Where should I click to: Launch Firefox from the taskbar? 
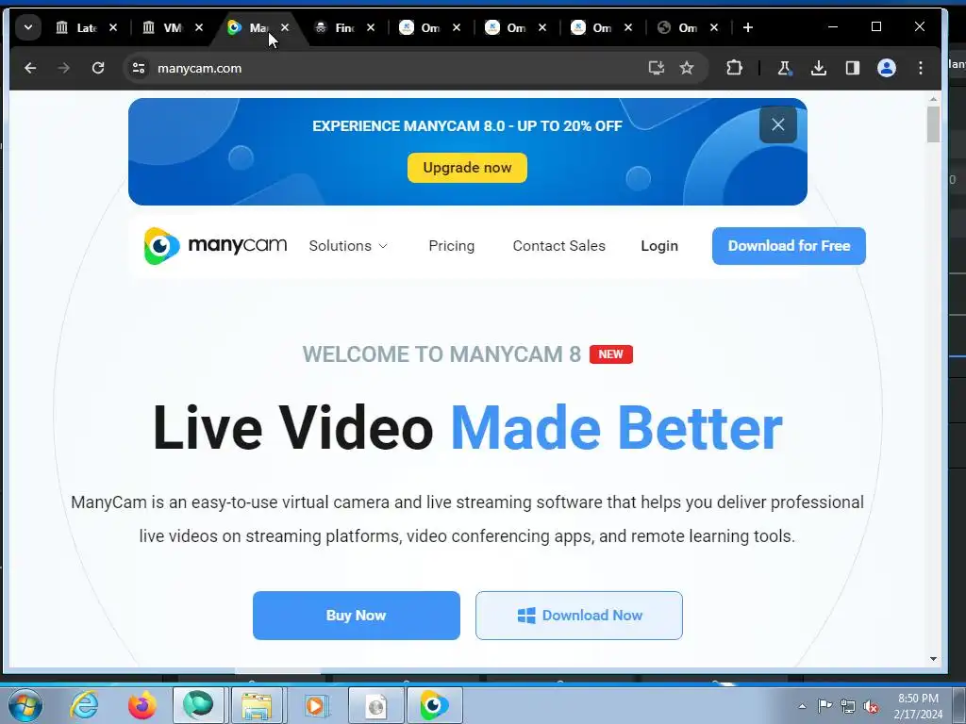click(x=142, y=705)
